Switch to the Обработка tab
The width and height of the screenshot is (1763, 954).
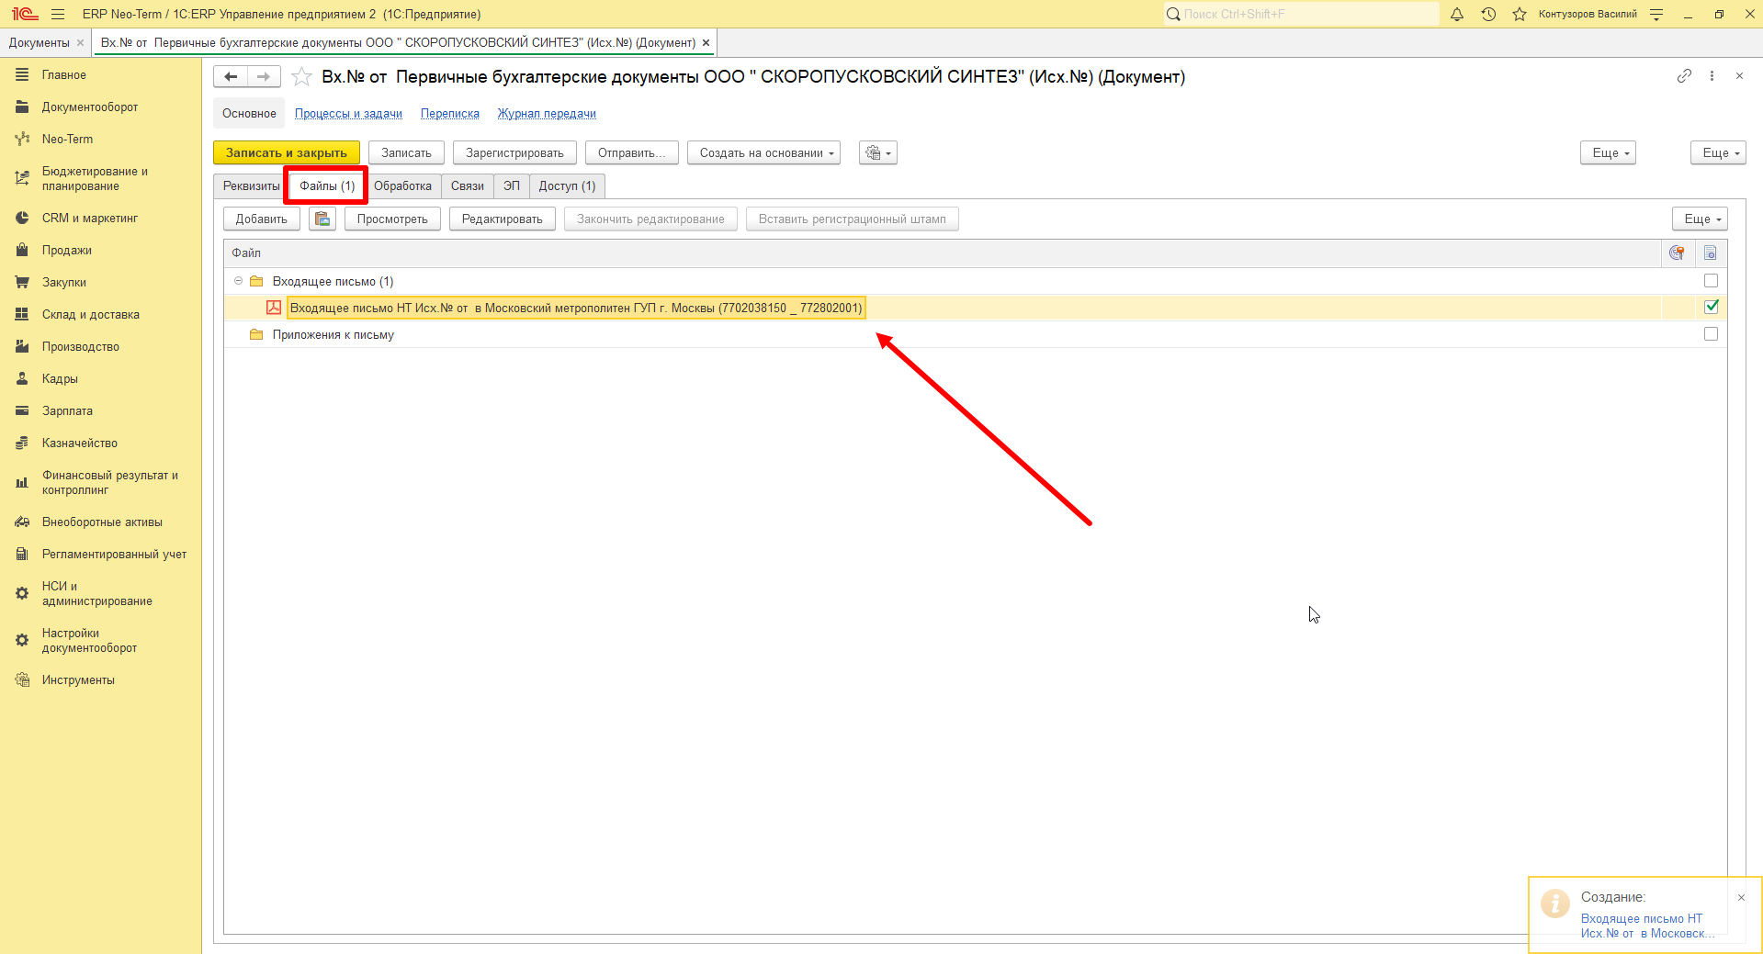click(x=402, y=185)
